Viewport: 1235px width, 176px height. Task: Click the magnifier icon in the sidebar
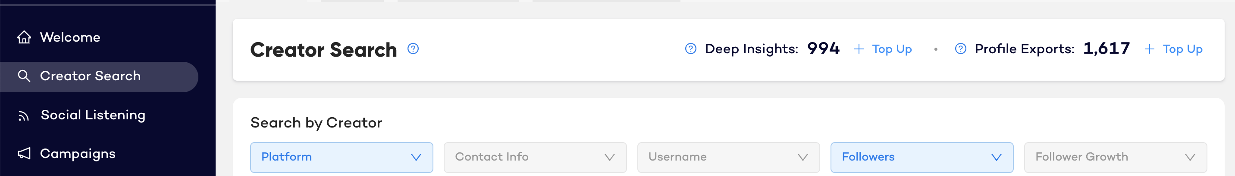(24, 76)
